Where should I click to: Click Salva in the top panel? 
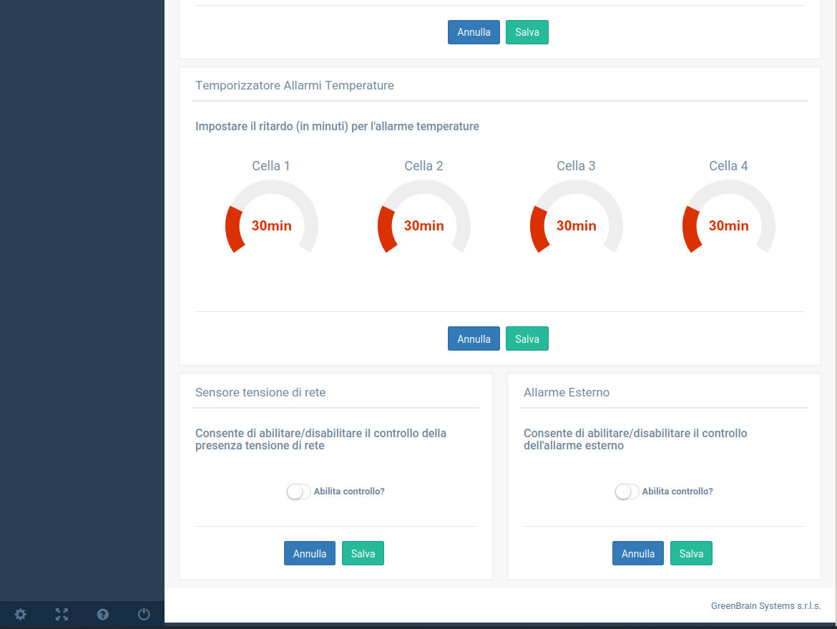[x=527, y=32]
